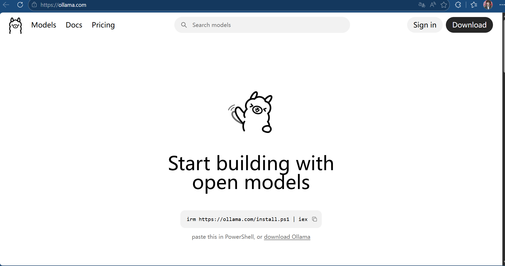Reload the page with refresh icon

20,5
